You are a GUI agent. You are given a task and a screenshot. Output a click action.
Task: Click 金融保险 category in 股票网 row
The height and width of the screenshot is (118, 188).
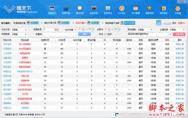click(x=7, y=58)
